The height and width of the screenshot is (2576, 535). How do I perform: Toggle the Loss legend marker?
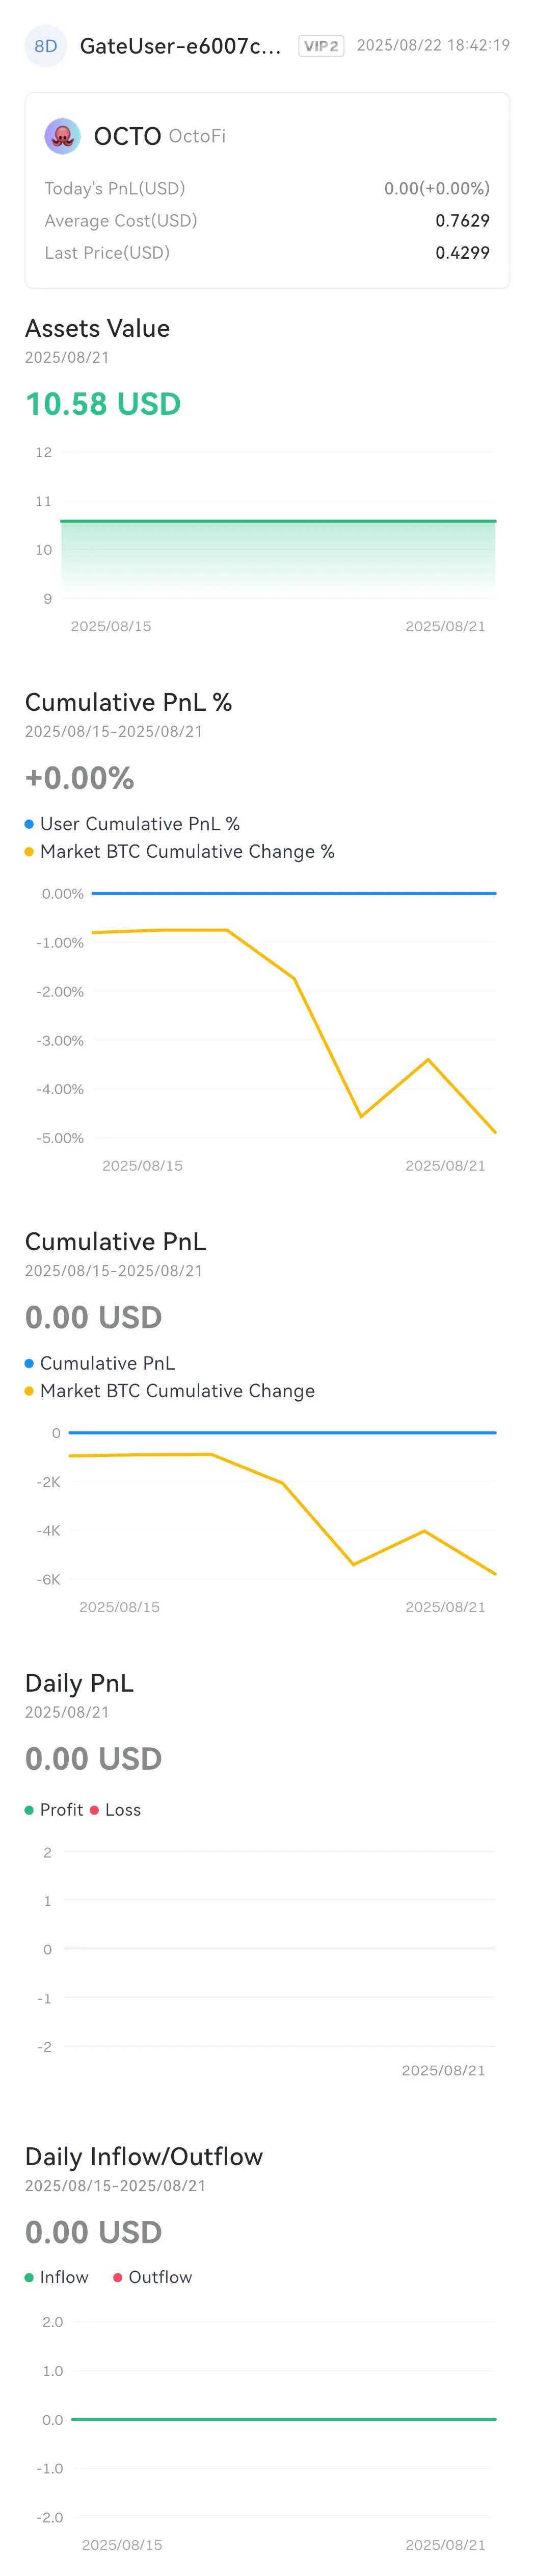pos(95,1810)
